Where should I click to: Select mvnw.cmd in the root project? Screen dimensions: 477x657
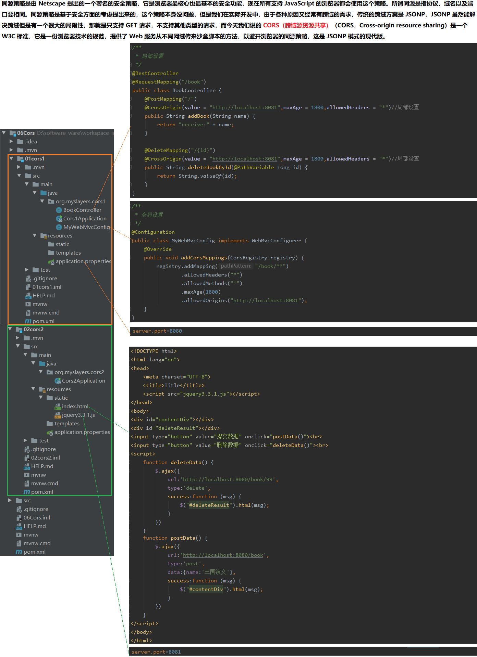[37, 543]
